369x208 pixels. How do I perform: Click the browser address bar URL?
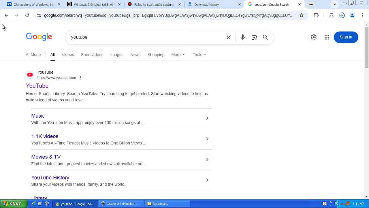(x=169, y=15)
